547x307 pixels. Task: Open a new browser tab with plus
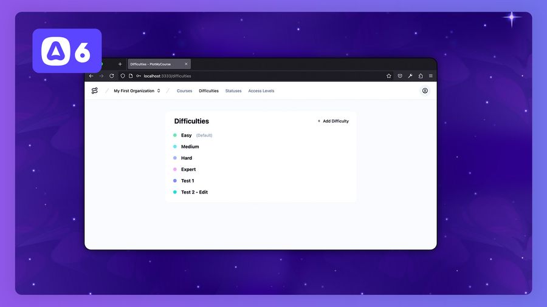pos(120,64)
